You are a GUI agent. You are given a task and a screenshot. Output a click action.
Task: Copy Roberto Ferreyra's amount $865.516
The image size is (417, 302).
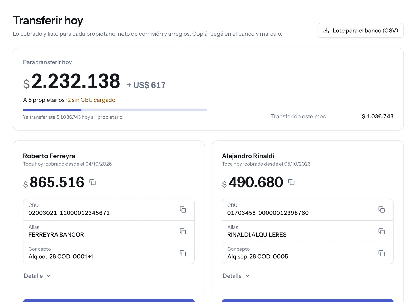(92, 182)
